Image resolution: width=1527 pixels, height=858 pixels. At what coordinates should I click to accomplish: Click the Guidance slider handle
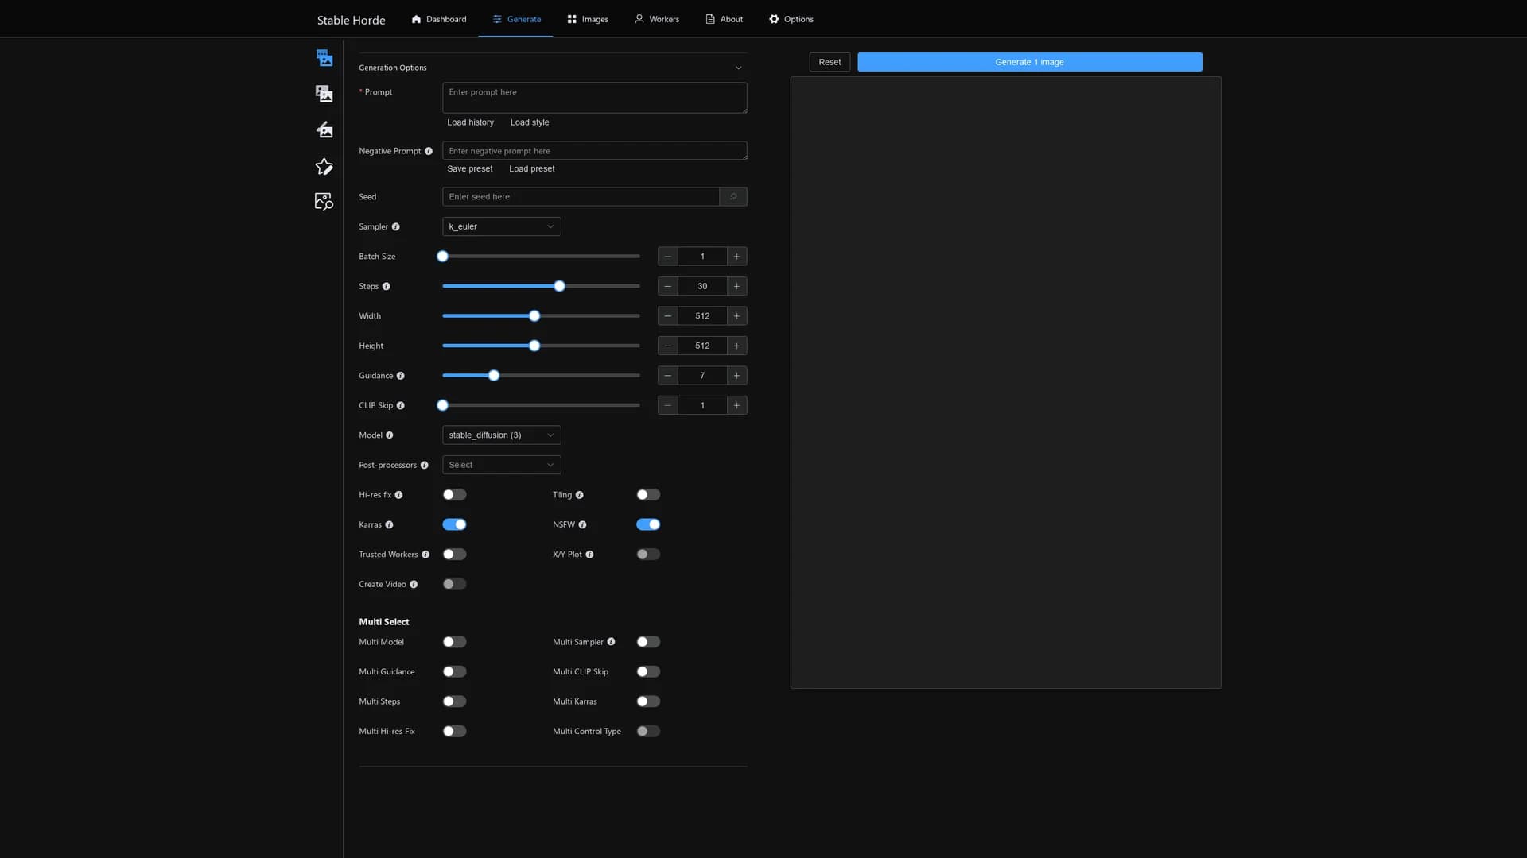pyautogui.click(x=494, y=376)
